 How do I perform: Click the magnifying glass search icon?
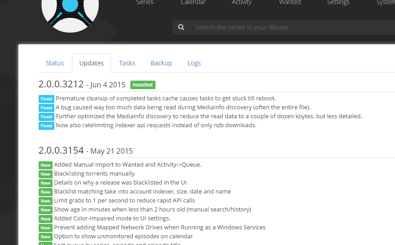pos(181,27)
